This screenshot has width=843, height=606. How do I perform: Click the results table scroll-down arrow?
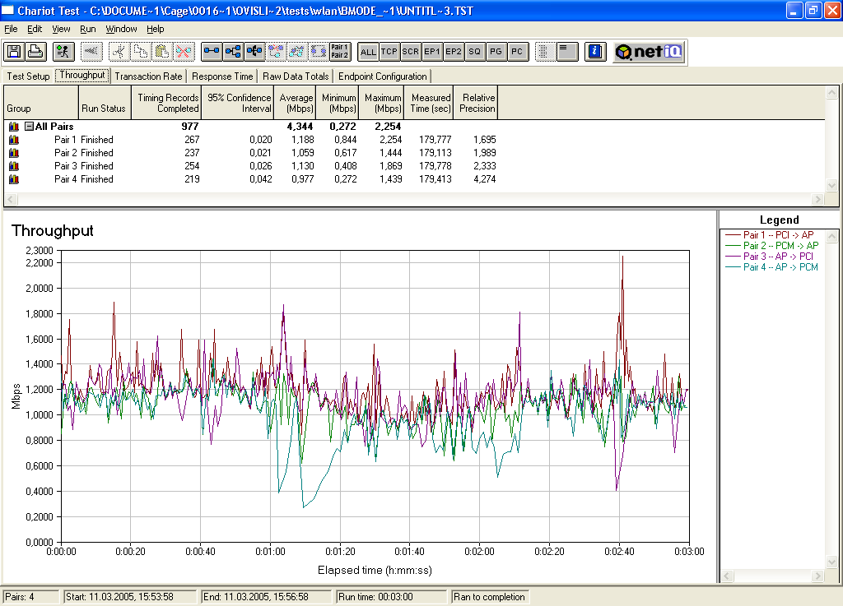(831, 186)
